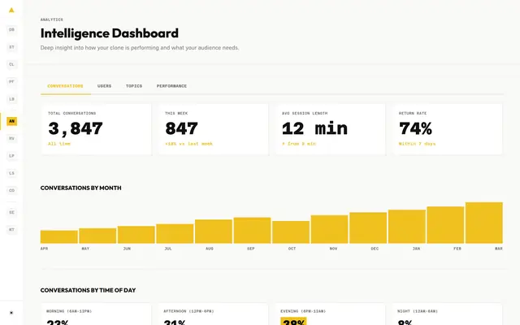This screenshot has height=325, width=520.
Task: Click the This Week 847 value
Action: pyautogui.click(x=181, y=128)
